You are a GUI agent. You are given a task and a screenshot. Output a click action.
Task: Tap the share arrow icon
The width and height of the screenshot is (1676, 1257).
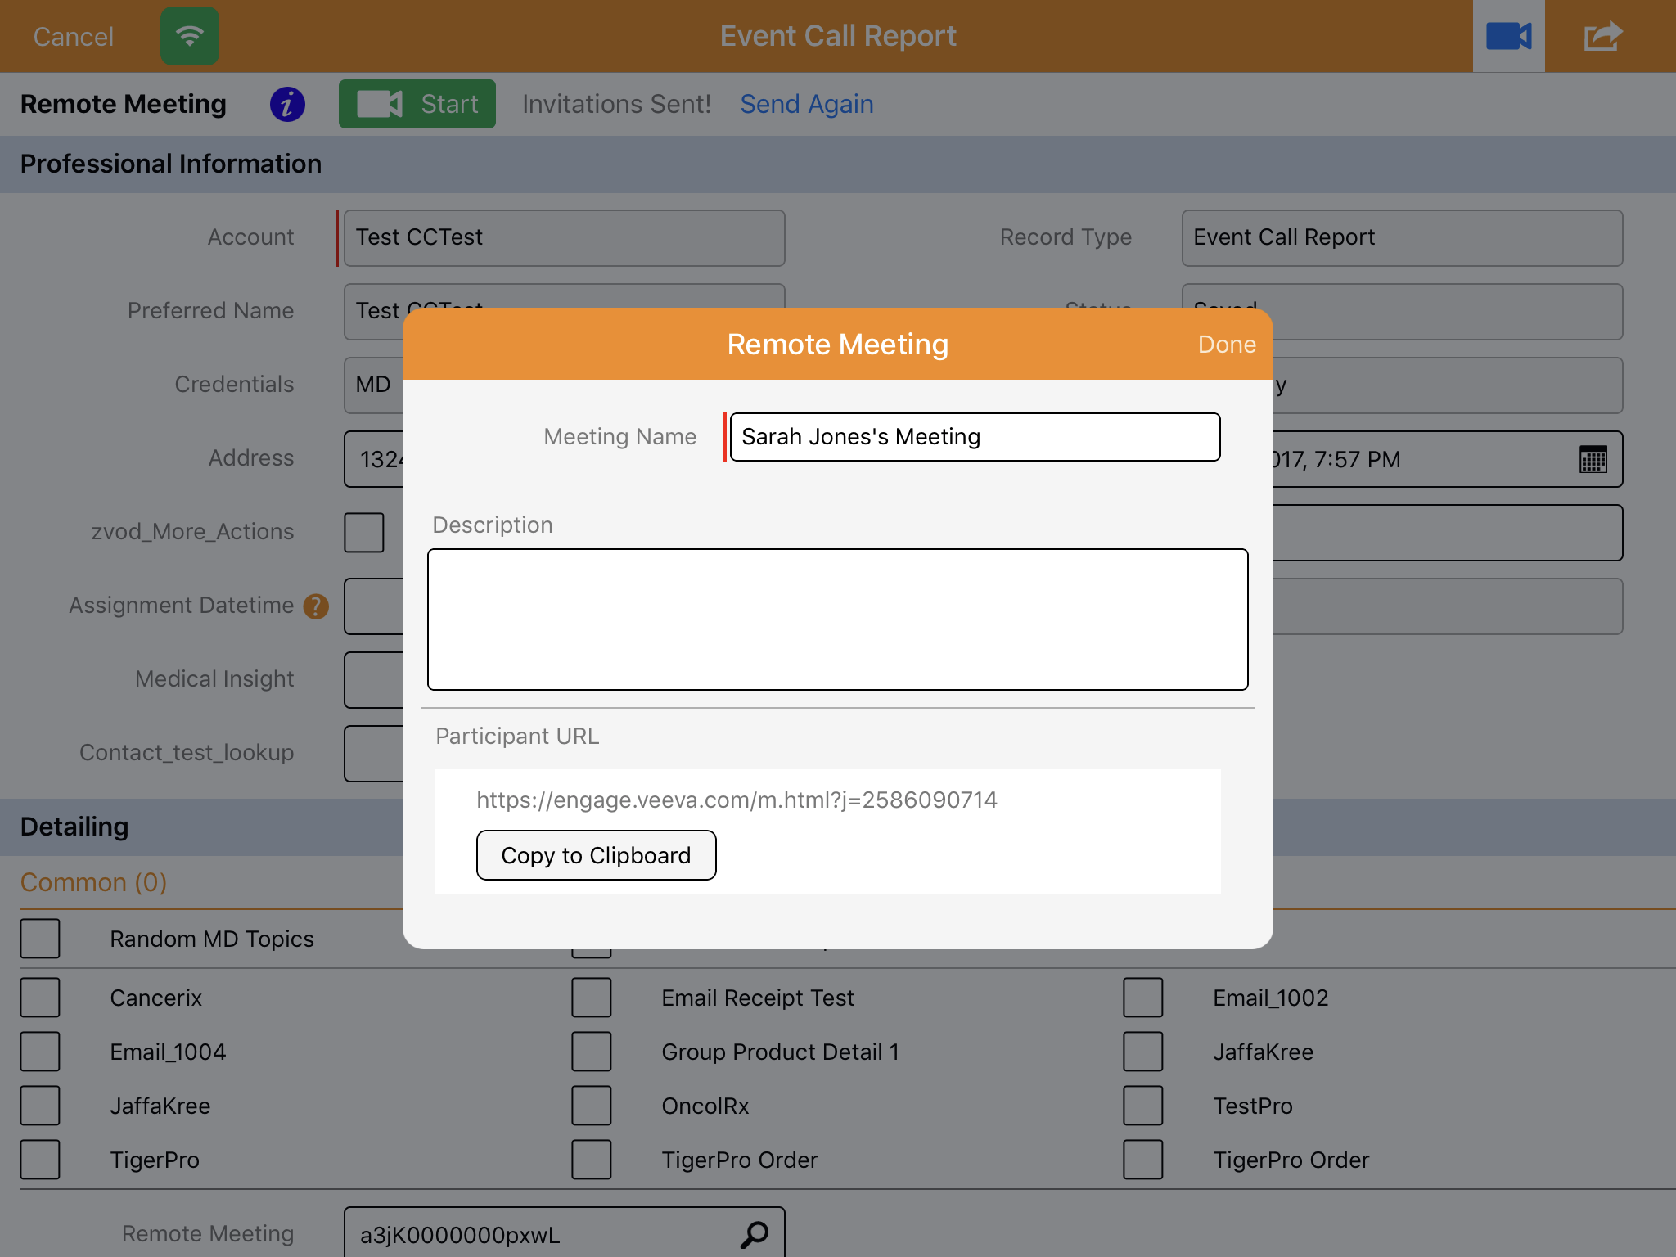(x=1602, y=36)
